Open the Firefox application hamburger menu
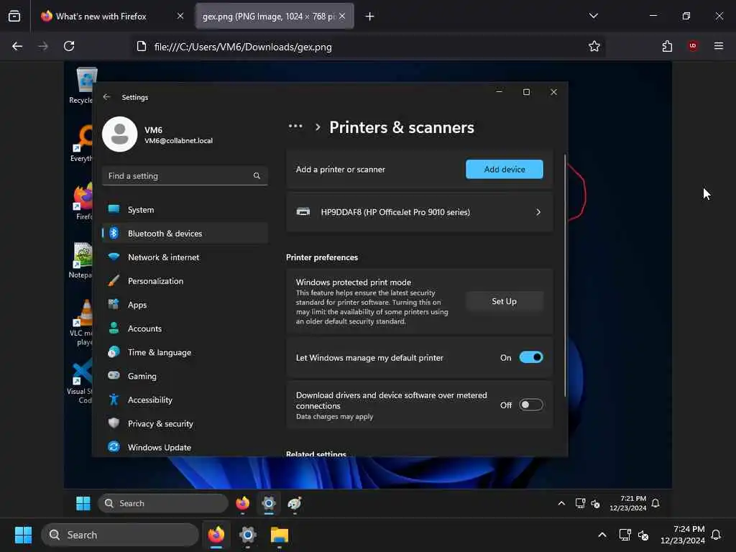The width and height of the screenshot is (736, 552). tap(719, 46)
